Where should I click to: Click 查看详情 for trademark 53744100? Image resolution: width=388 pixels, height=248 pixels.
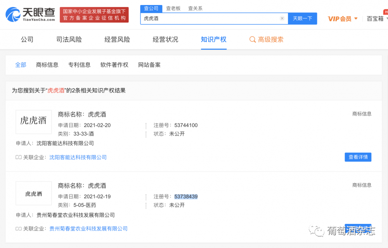point(358,157)
